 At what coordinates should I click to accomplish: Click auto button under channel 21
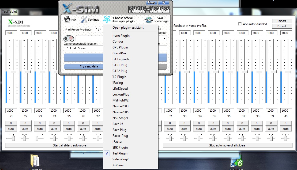[x=11, y=129]
